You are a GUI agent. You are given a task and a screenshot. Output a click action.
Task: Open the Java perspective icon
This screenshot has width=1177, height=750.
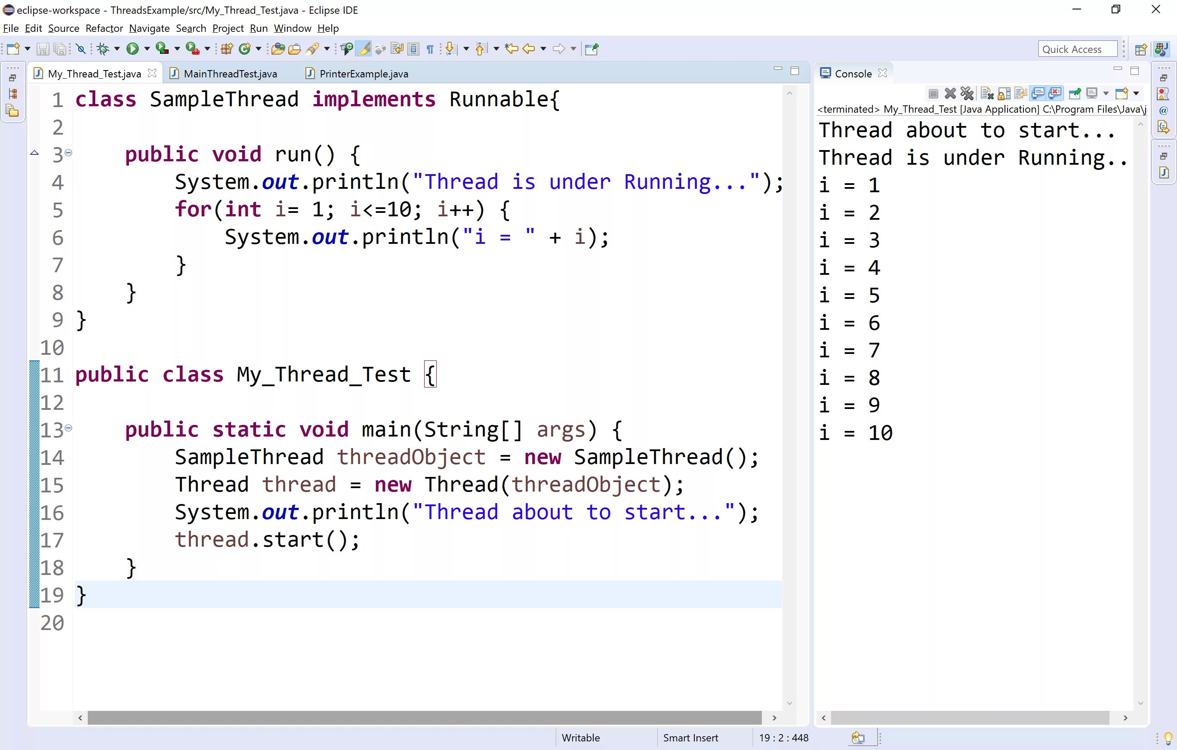point(1161,48)
